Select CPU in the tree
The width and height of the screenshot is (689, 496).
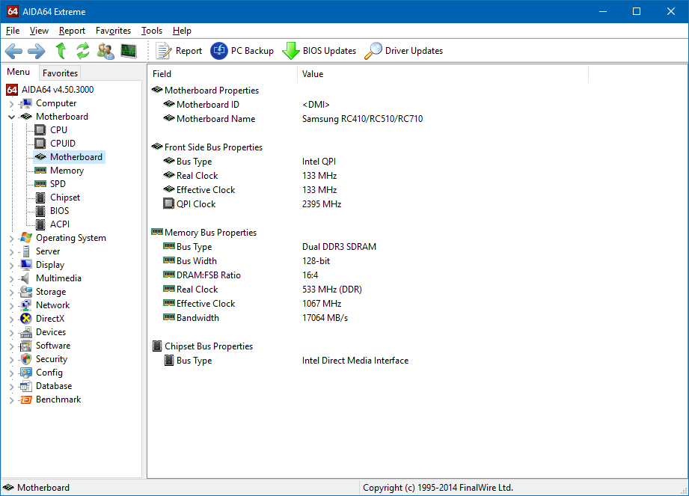pos(59,130)
